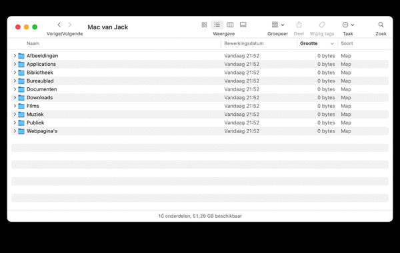Sort by the Naam column header
Screen dimensions: 400x253
[33, 43]
